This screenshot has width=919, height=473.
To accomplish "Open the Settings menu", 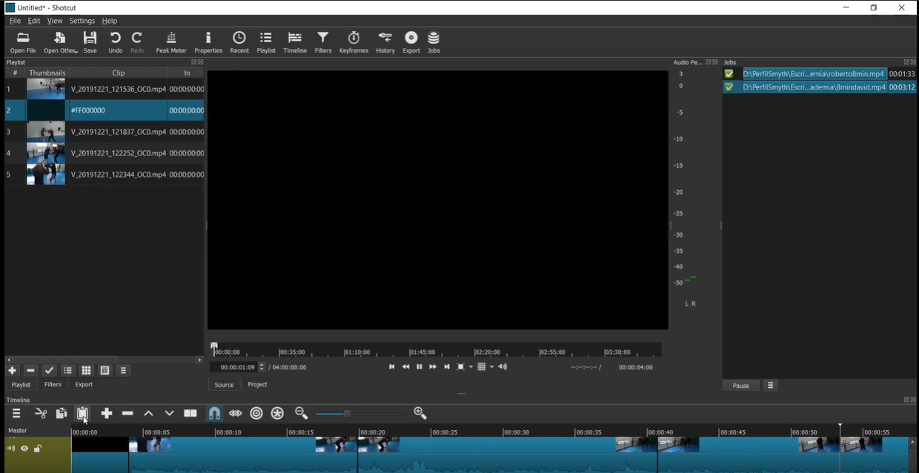I will coord(82,21).
